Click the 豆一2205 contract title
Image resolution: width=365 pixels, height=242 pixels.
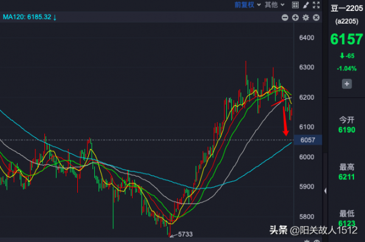tap(347, 9)
